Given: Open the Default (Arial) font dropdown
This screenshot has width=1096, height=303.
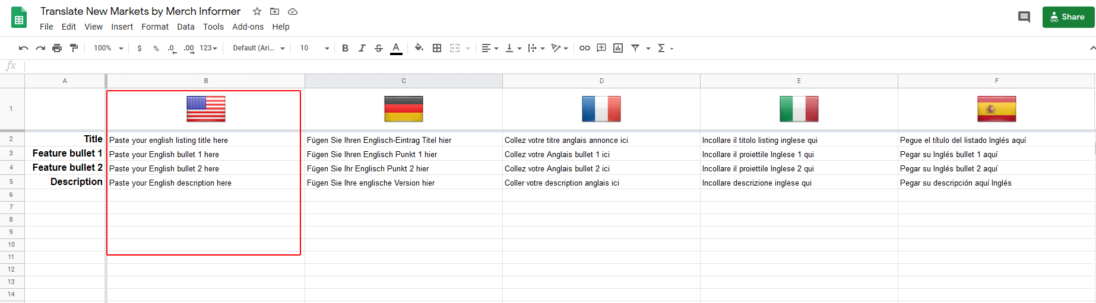Looking at the screenshot, I should (x=258, y=48).
